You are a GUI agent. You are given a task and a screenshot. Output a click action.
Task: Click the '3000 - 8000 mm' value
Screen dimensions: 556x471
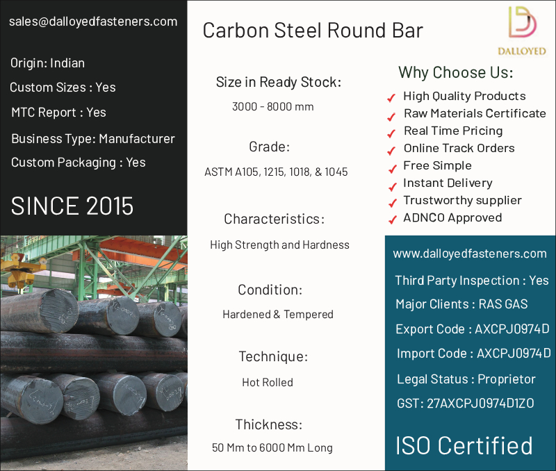[273, 107]
